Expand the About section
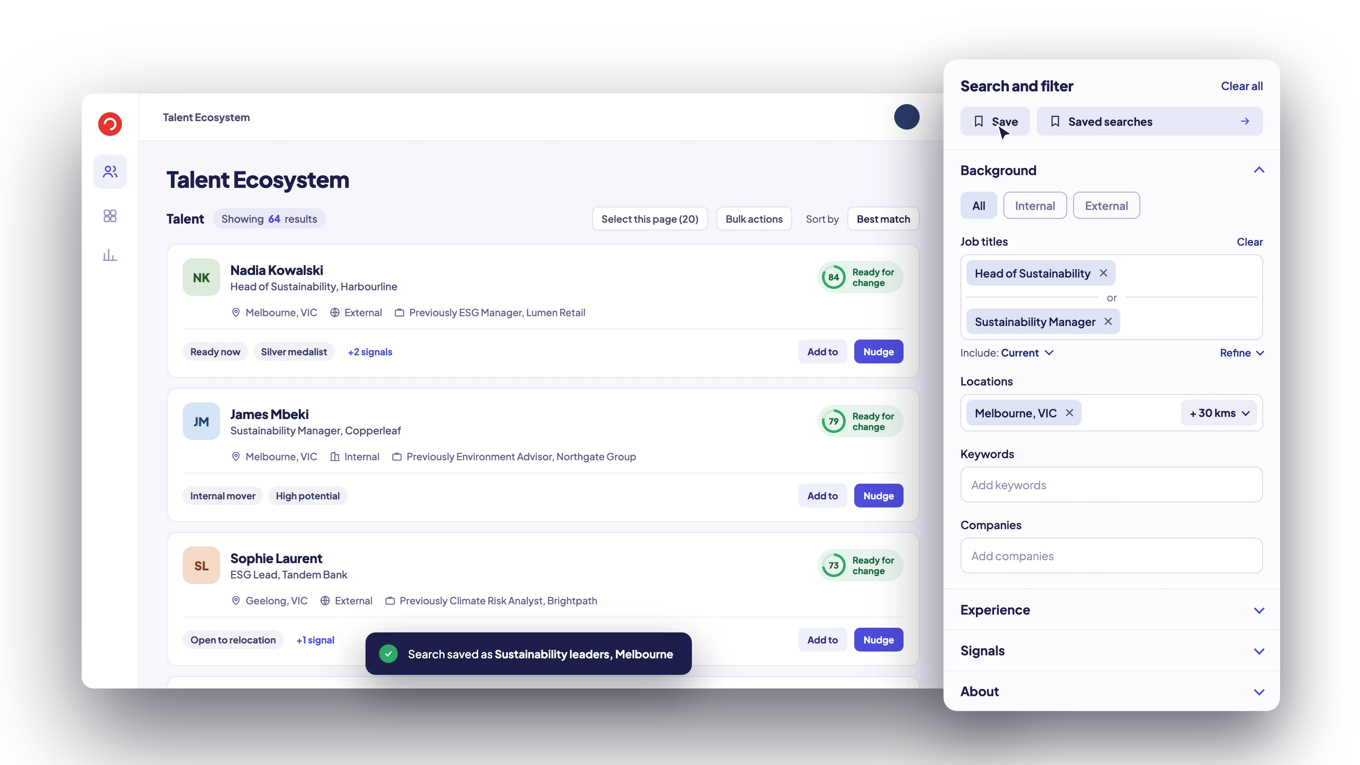1360x765 pixels. pyautogui.click(x=1111, y=691)
